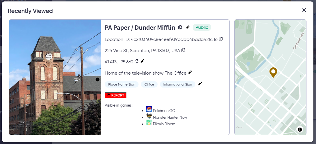Screen dimensions: 316x144
Task: Report this location with the REPORT button
Action: point(115,95)
